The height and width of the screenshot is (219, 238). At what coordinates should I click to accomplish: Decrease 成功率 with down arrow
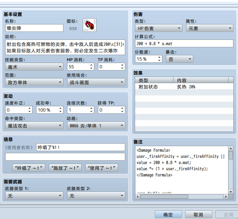coord(61,112)
